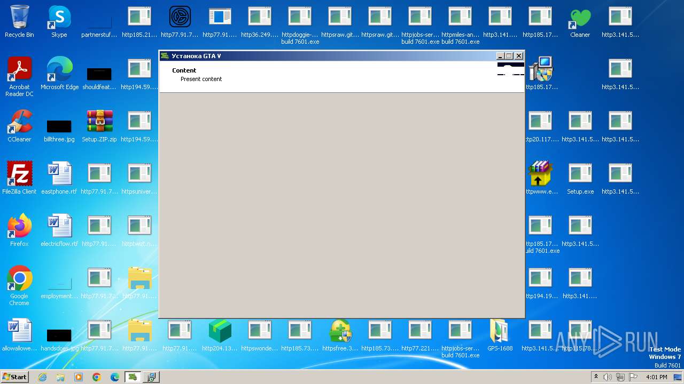This screenshot has height=384, width=684.
Task: Minimize the Установка GTA V window
Action: [500, 56]
